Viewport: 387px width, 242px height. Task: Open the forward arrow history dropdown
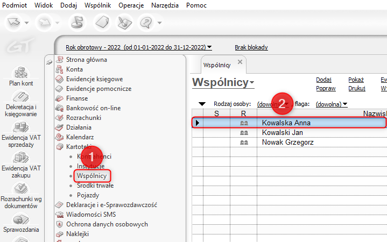point(58,23)
